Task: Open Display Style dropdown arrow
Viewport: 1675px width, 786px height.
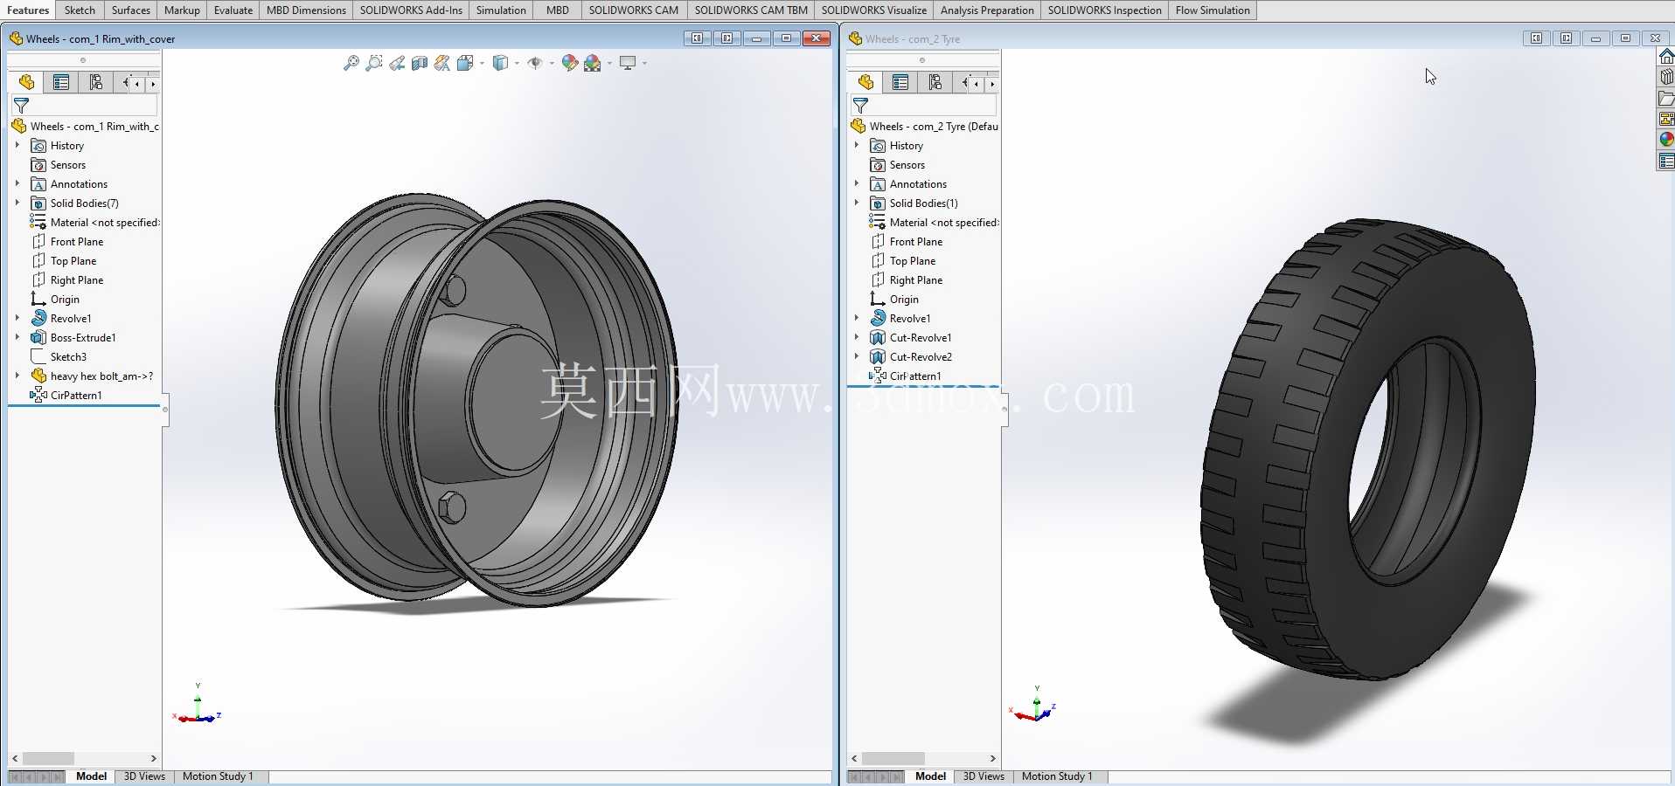Action: click(517, 63)
